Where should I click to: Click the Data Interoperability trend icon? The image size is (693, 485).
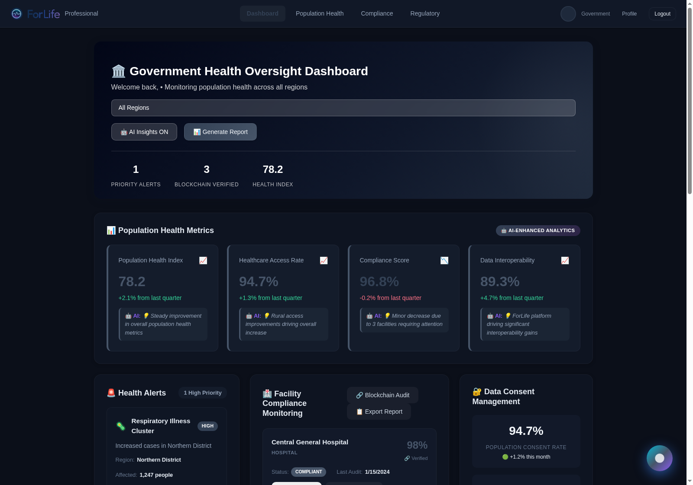point(565,260)
